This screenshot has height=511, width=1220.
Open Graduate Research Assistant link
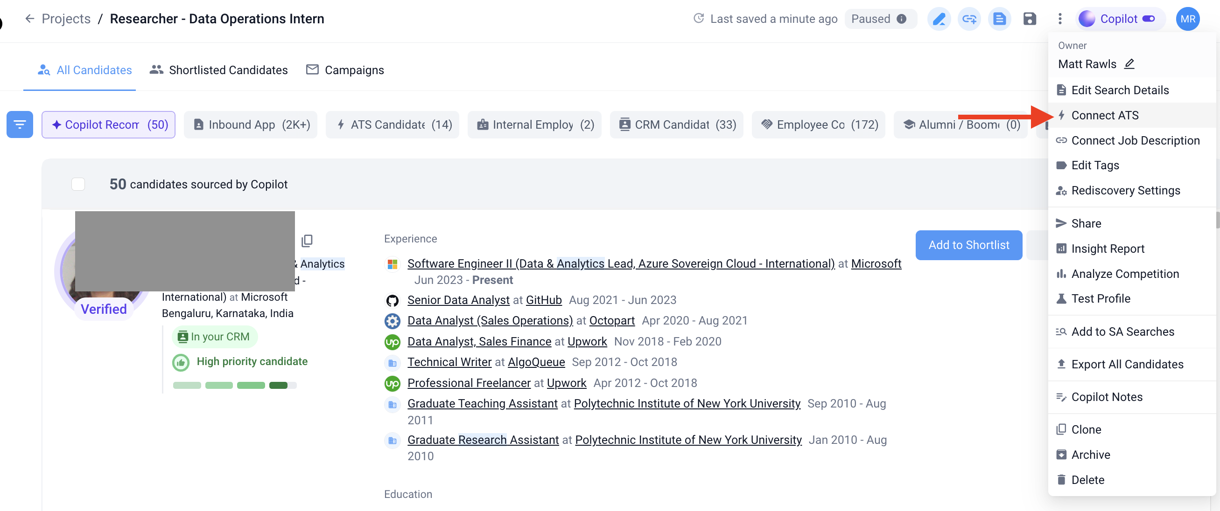pos(483,440)
